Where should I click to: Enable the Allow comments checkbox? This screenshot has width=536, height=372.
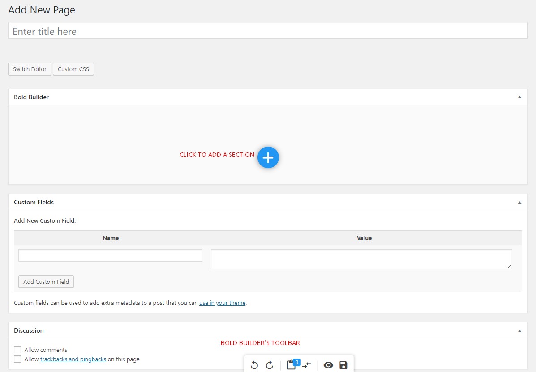17,350
